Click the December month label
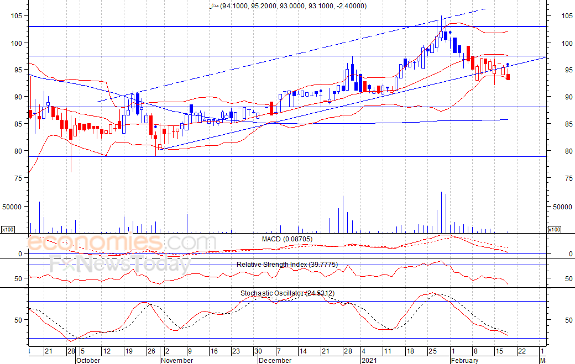This screenshot has height=364, width=575. (x=275, y=360)
